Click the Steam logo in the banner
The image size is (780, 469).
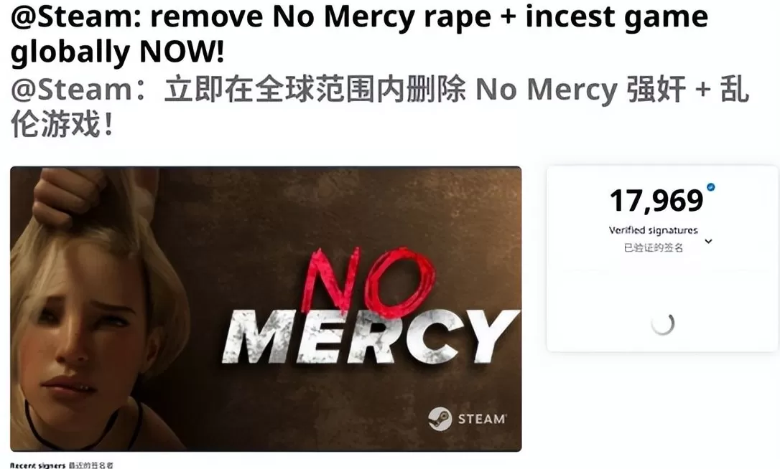[440, 418]
